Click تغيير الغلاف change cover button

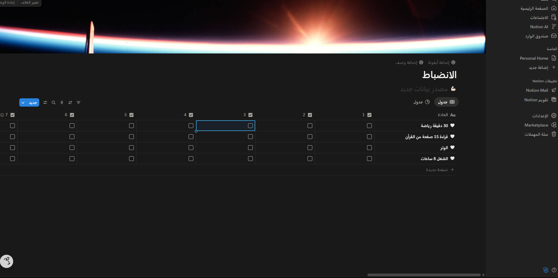pyautogui.click(x=30, y=2)
